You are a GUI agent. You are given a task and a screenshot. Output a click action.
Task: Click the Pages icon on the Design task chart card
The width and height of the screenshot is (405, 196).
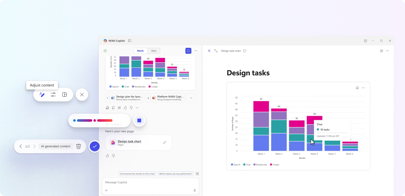pos(113,143)
